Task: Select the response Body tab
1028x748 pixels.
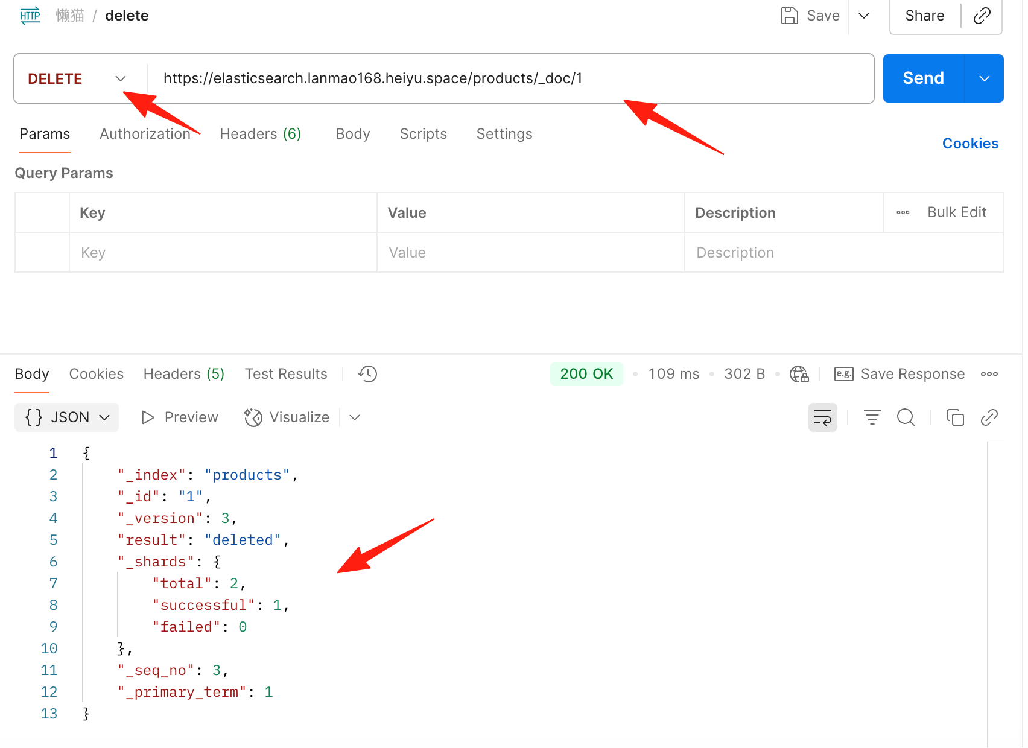Action: (x=32, y=374)
